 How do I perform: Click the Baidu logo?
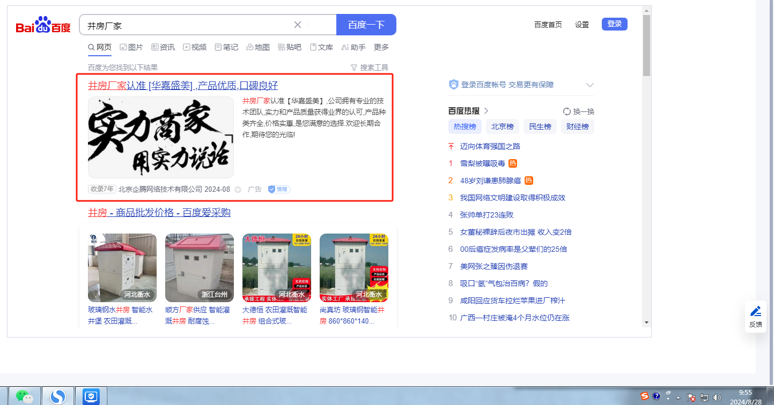43,25
